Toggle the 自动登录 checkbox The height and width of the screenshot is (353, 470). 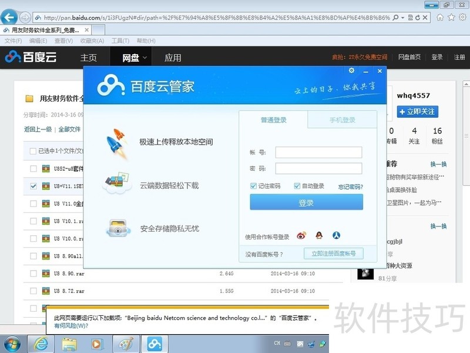297,186
